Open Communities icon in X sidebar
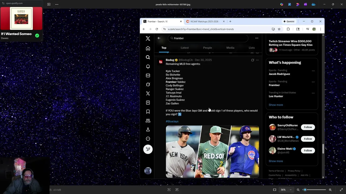This screenshot has width=346, height=194. tap(148, 121)
